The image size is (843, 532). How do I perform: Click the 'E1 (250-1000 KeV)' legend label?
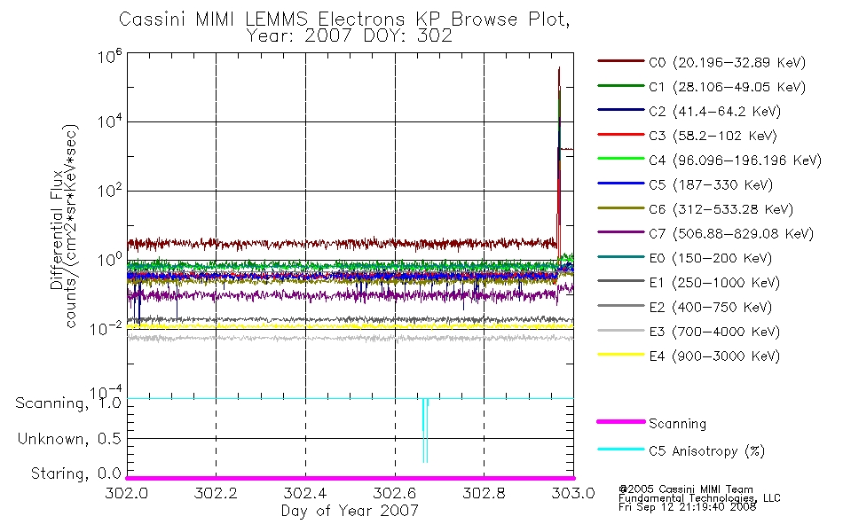click(714, 283)
